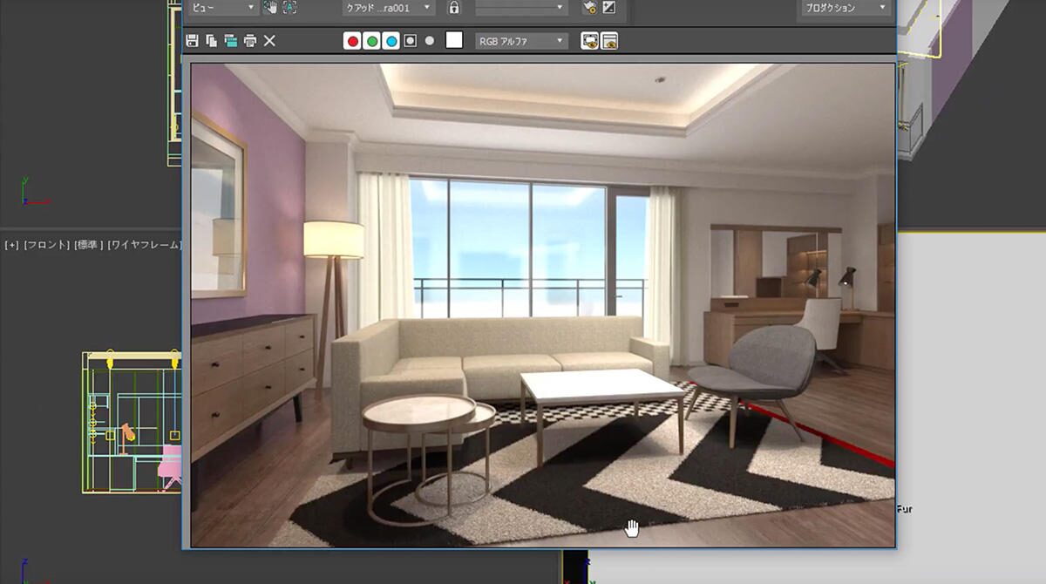Select the pan tool in the render window

tap(272, 9)
